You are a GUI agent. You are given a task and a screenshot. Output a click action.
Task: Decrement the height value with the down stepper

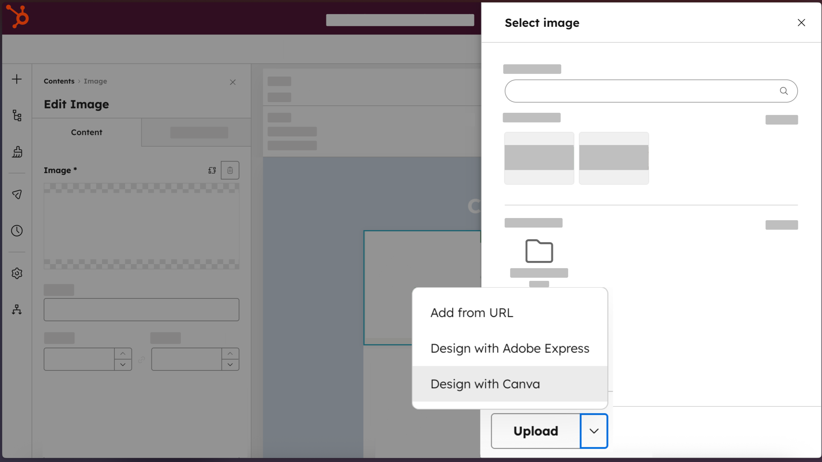(x=230, y=365)
